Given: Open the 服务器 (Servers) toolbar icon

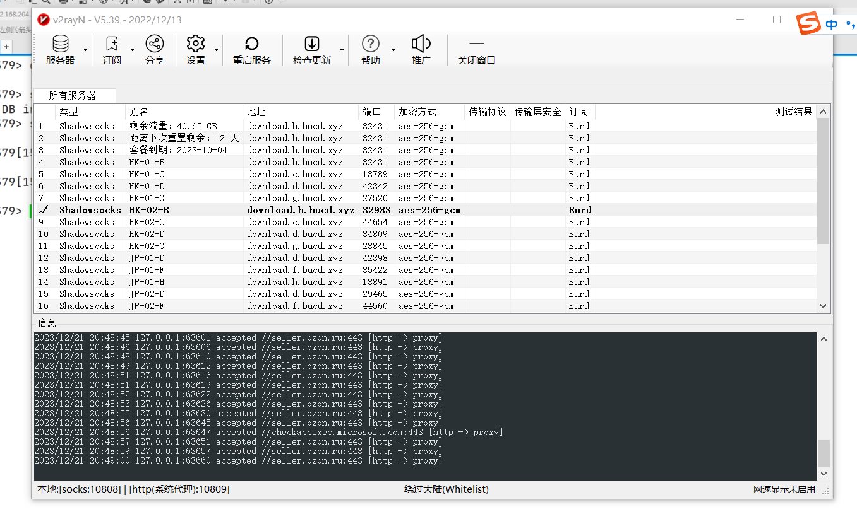Looking at the screenshot, I should [61, 44].
